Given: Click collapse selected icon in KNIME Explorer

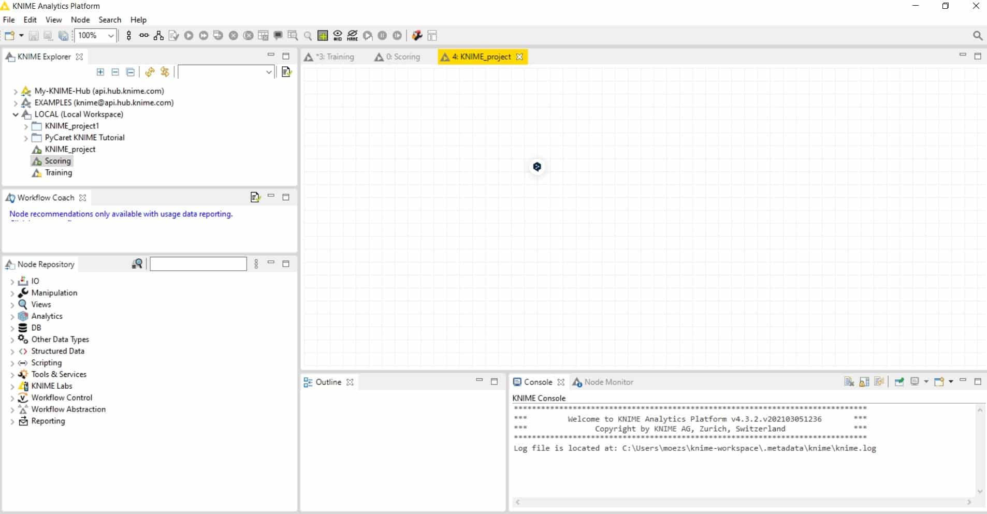Looking at the screenshot, I should pos(115,72).
